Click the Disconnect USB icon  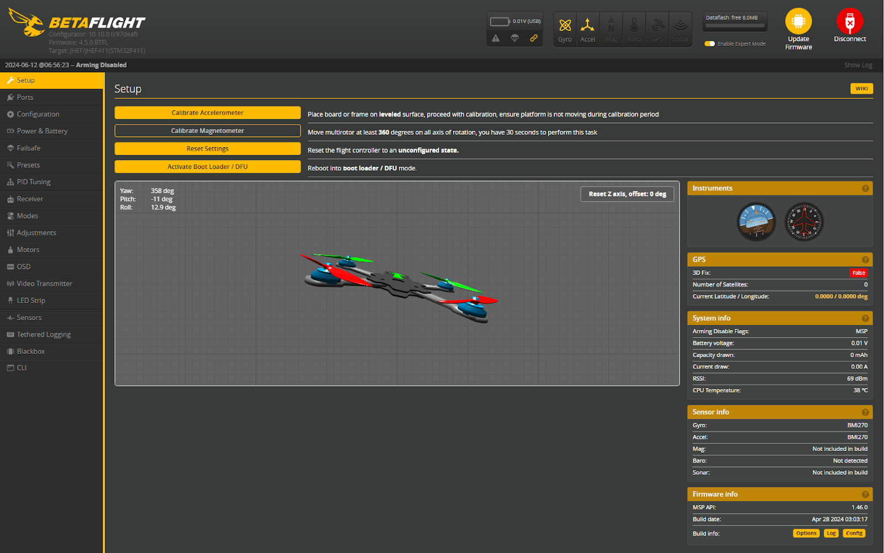tap(850, 21)
